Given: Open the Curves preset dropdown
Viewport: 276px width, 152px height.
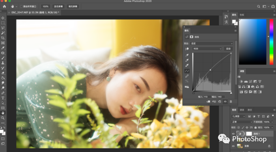Looking at the screenshot, I should point(212,43).
